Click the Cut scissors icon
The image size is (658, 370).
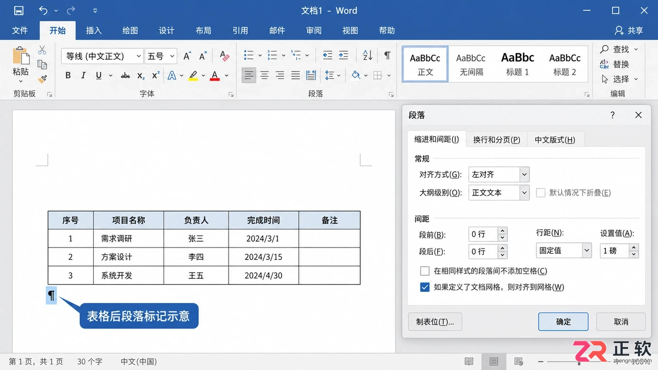[x=42, y=50]
